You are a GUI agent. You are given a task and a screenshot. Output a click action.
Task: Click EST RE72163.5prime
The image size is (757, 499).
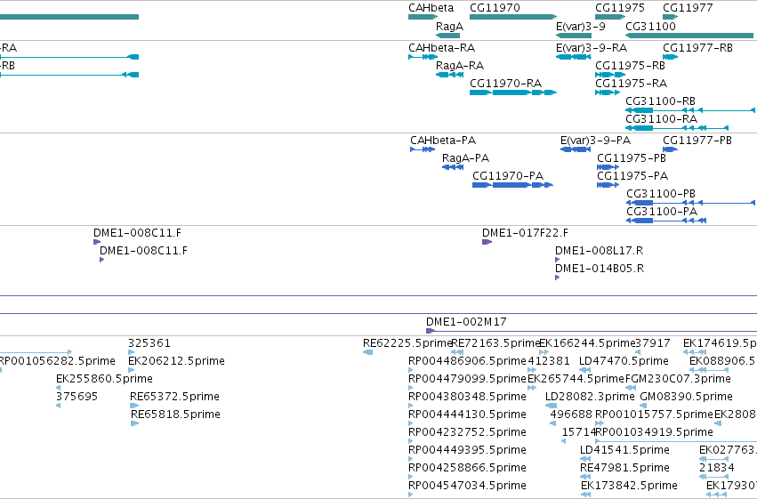[x=456, y=352]
